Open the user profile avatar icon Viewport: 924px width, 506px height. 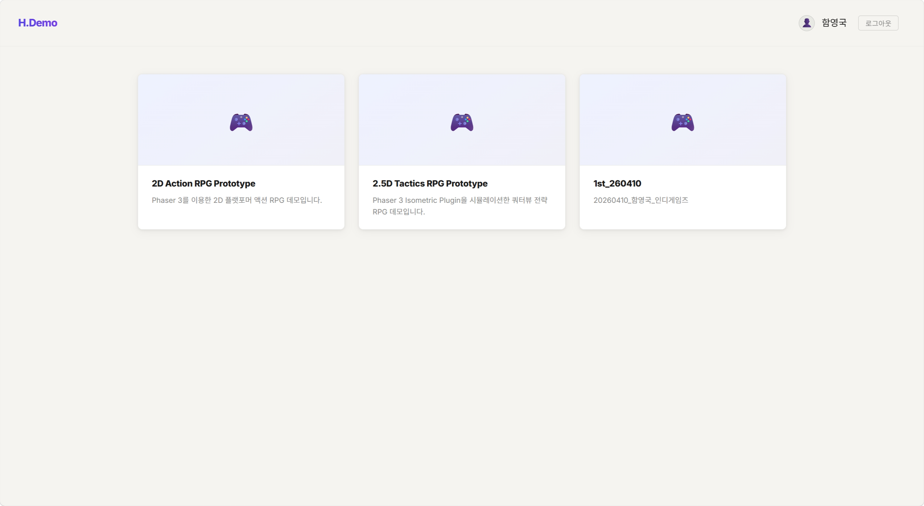[807, 23]
